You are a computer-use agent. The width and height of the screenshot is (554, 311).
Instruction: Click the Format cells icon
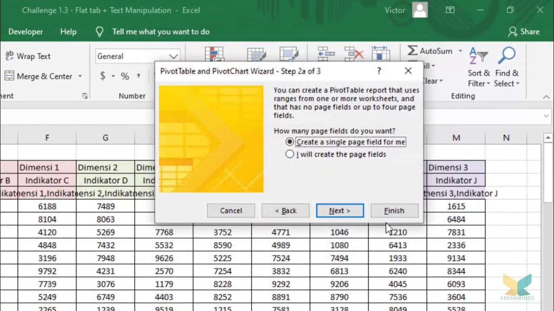380,54
